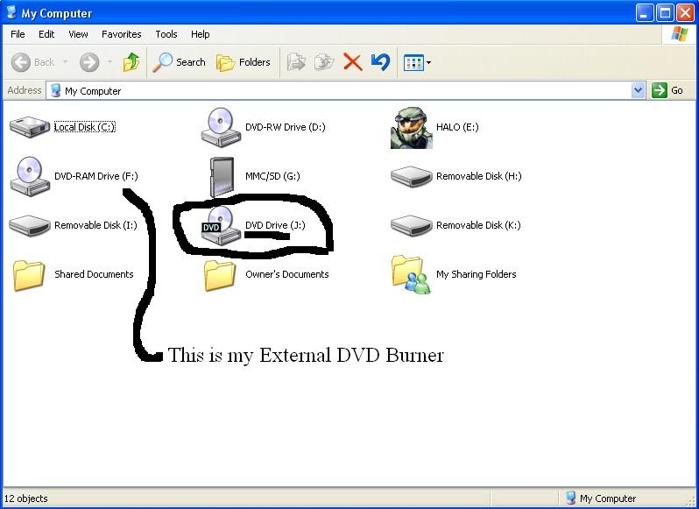Click the 'Shared Documents' label
The width and height of the screenshot is (699, 509).
point(94,274)
